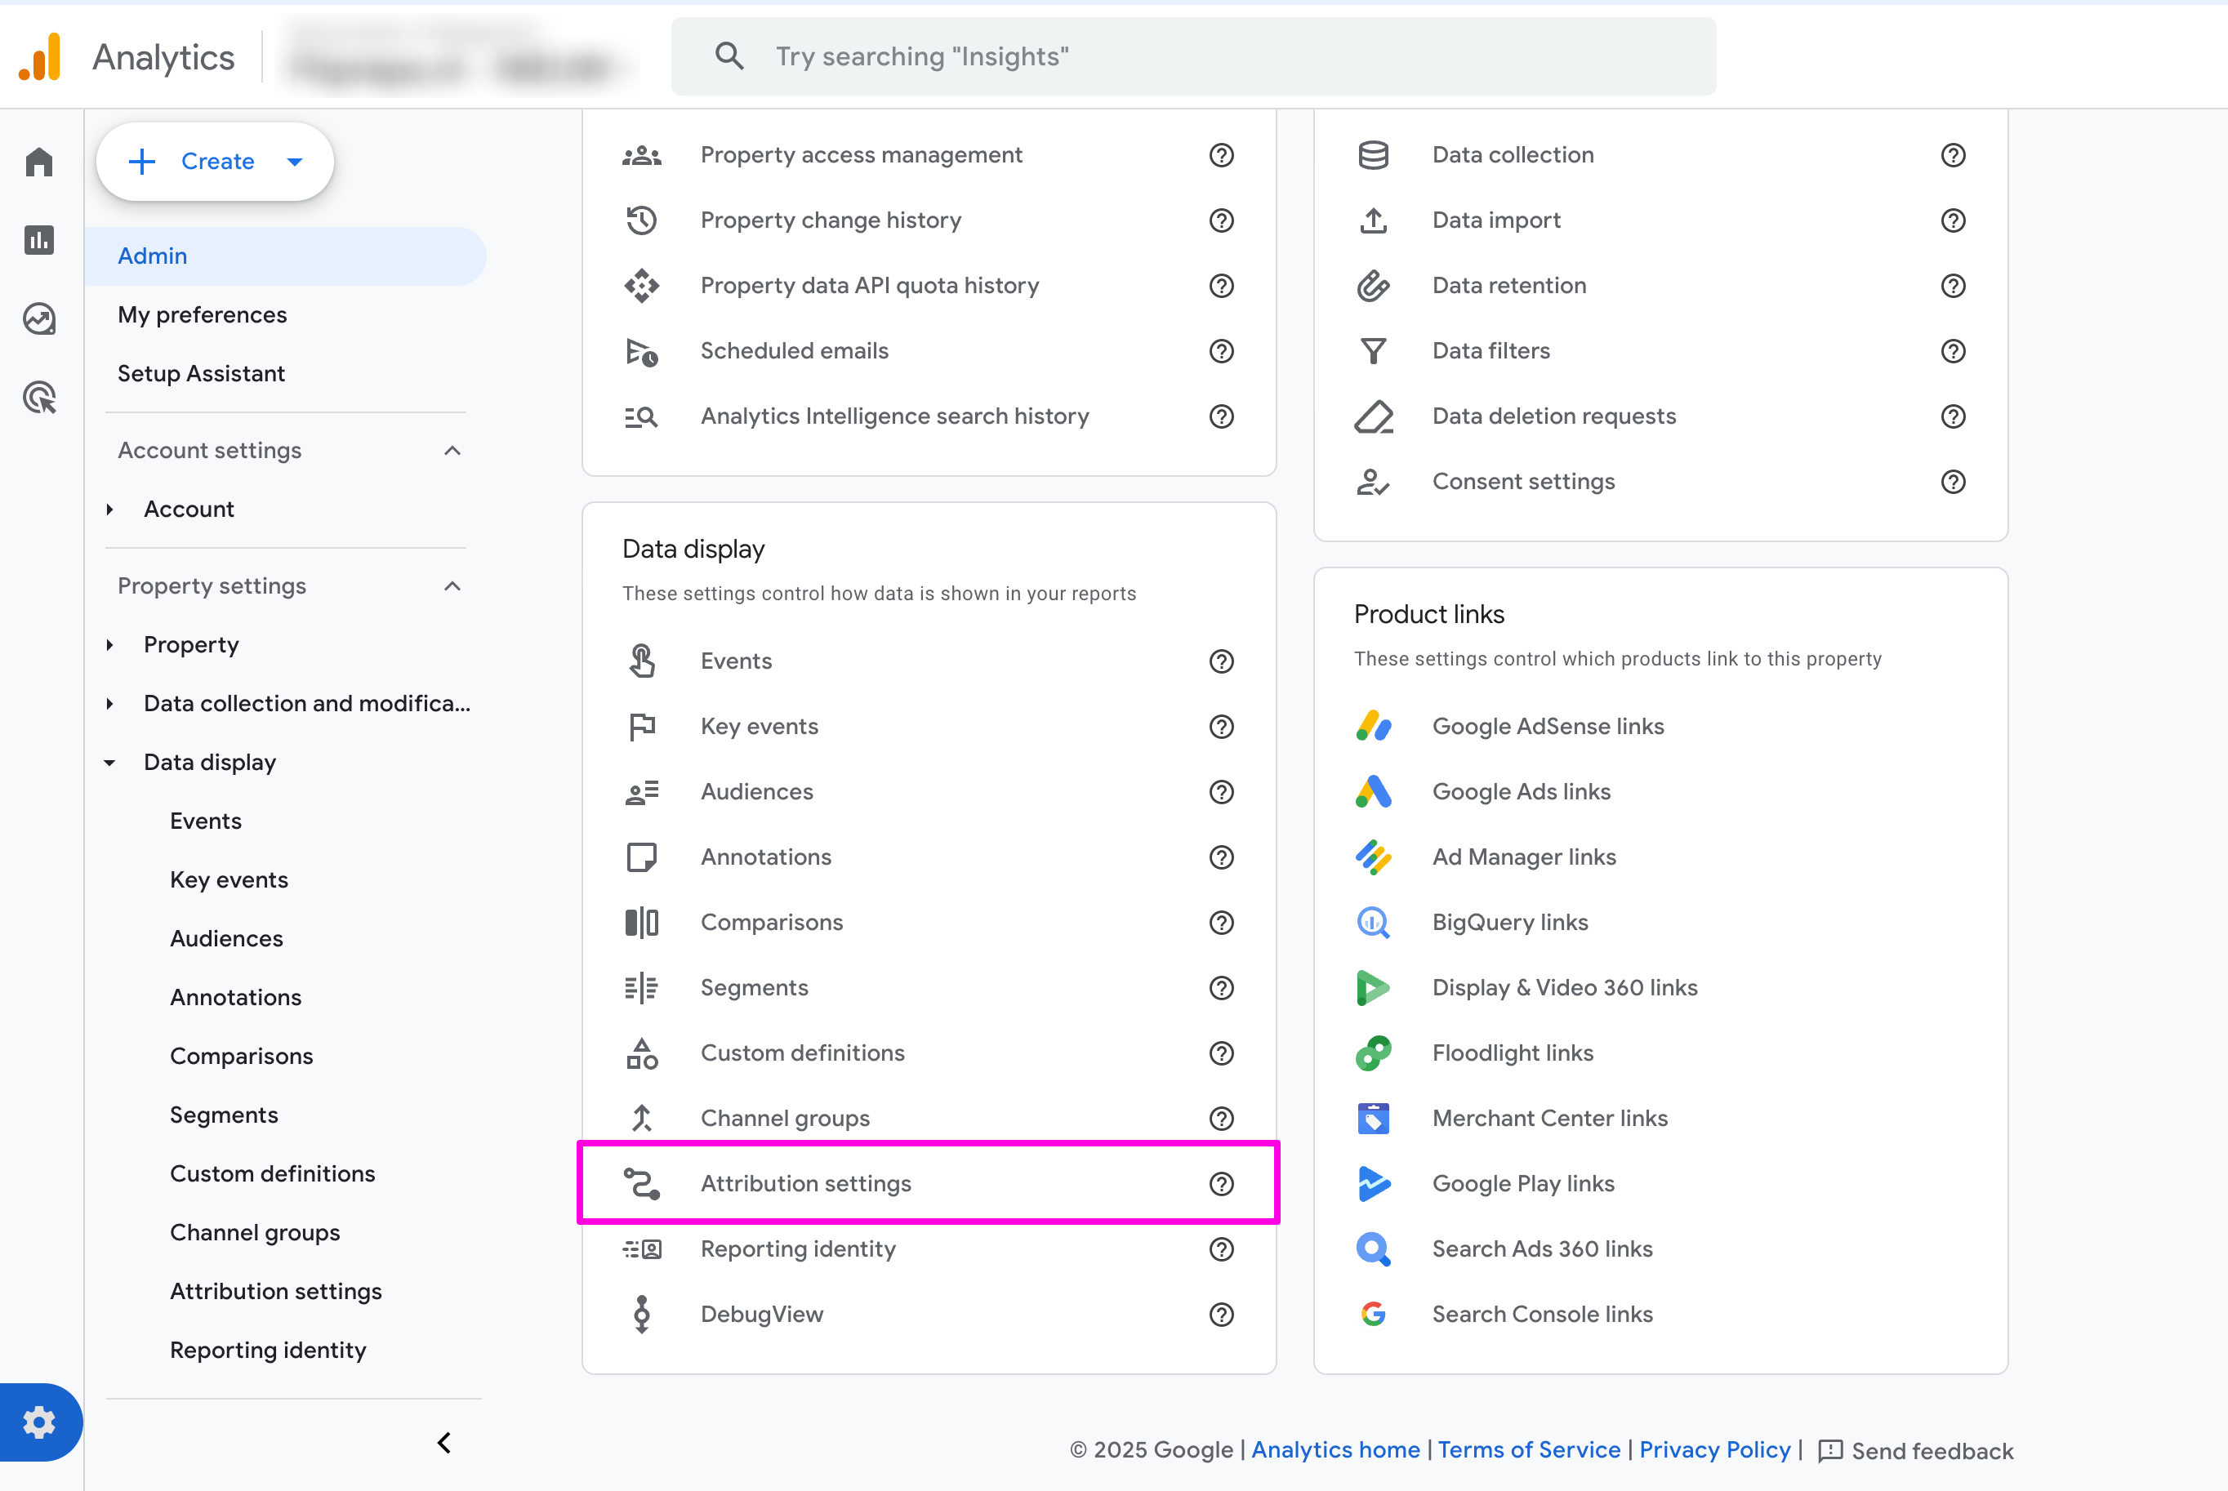
Task: Click the search field for Insights
Action: [x=1192, y=57]
